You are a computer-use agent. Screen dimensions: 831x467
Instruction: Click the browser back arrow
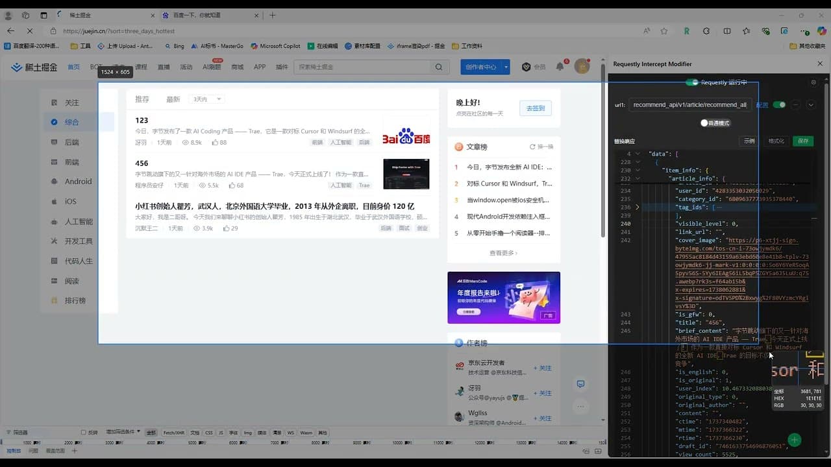coord(10,30)
